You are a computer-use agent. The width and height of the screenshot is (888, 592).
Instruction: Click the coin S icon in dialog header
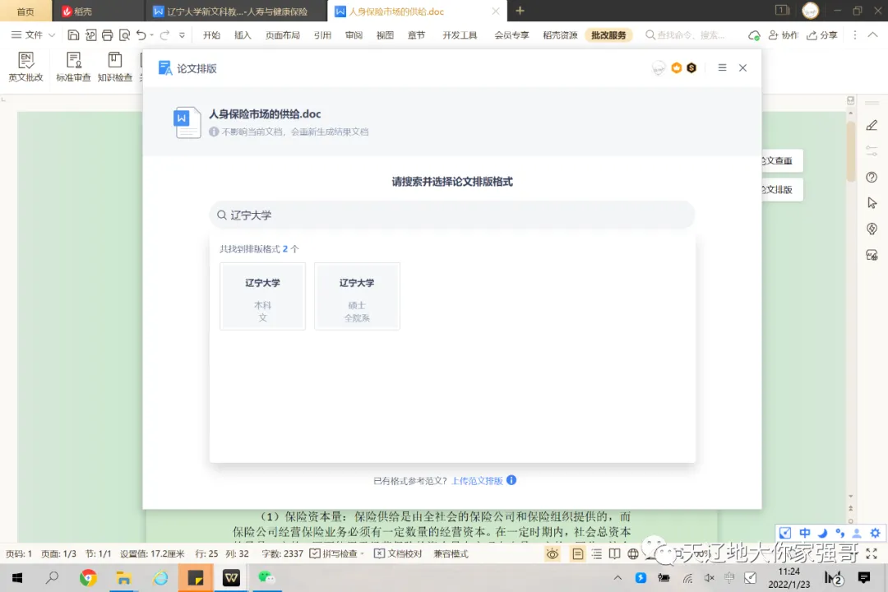(x=691, y=68)
